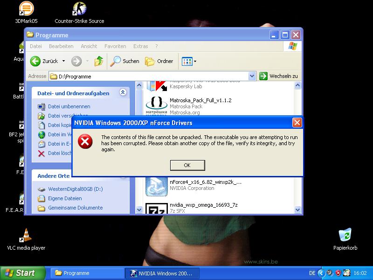Click the red error icon in dialog
Viewport: 373px width, 280px height.
(85, 141)
